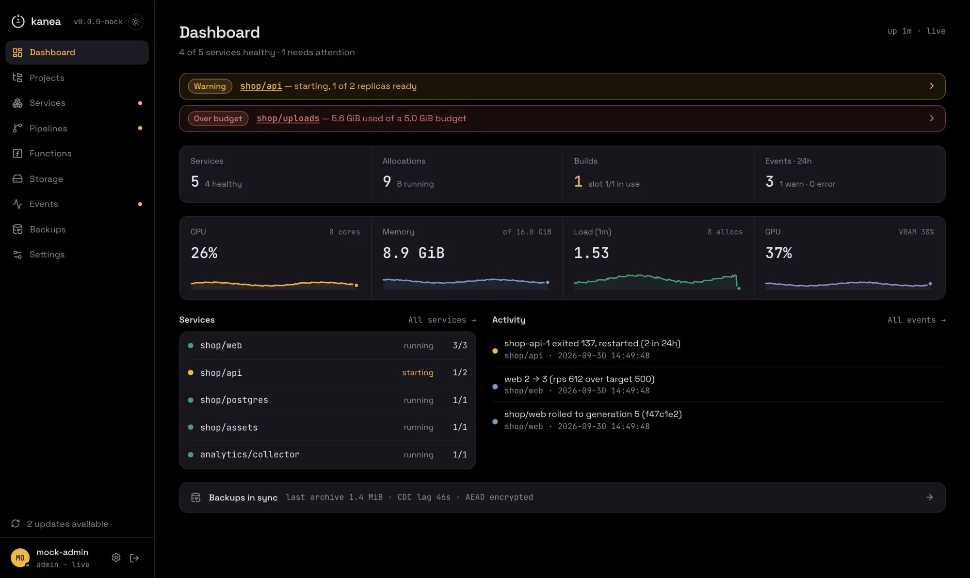This screenshot has width=970, height=578.
Task: Open the shop/uploads over budget link
Action: coord(288,118)
